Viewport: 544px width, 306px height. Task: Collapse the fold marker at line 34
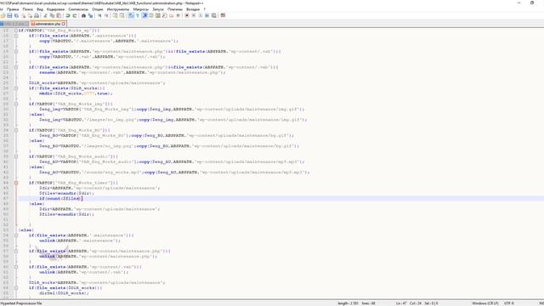pos(16,130)
